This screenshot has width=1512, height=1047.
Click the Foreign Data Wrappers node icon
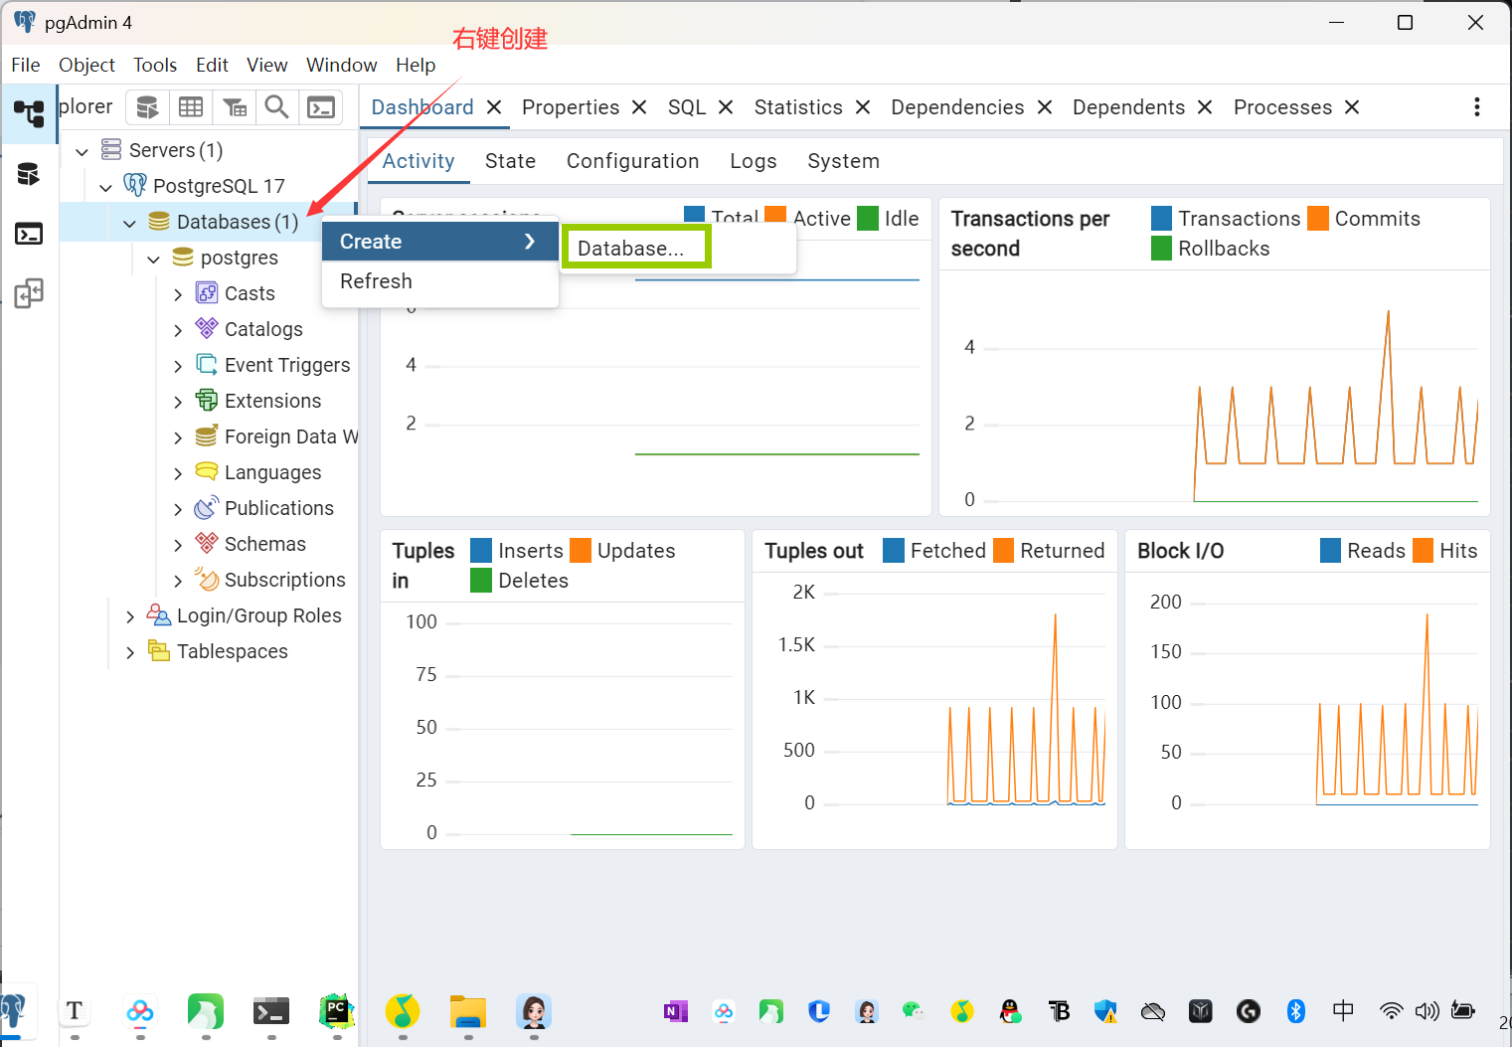point(207,436)
